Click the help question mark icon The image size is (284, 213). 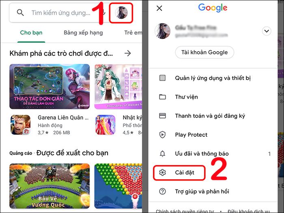click(x=162, y=191)
